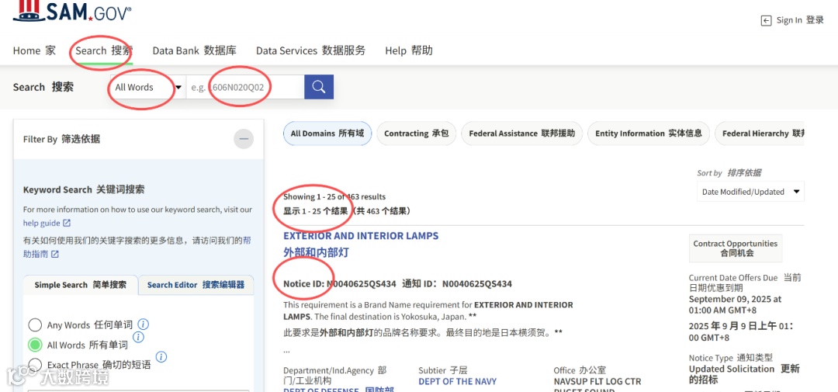Open the All Words search mode dropdown
Viewport: 838px width, 392px height.
[x=147, y=87]
